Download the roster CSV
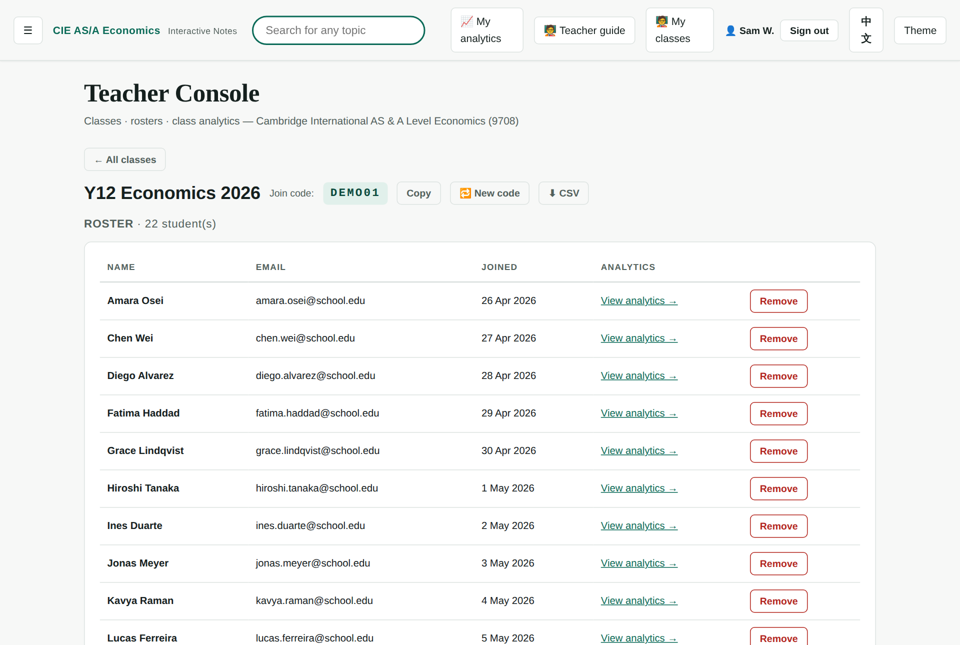 pos(563,193)
